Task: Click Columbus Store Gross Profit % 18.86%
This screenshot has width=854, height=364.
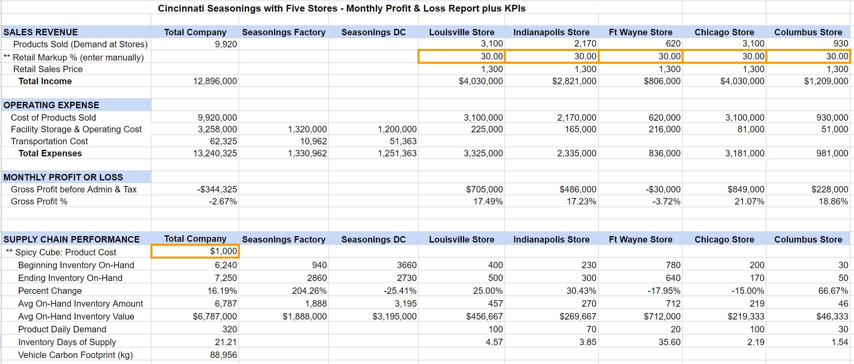Action: pyautogui.click(x=834, y=201)
